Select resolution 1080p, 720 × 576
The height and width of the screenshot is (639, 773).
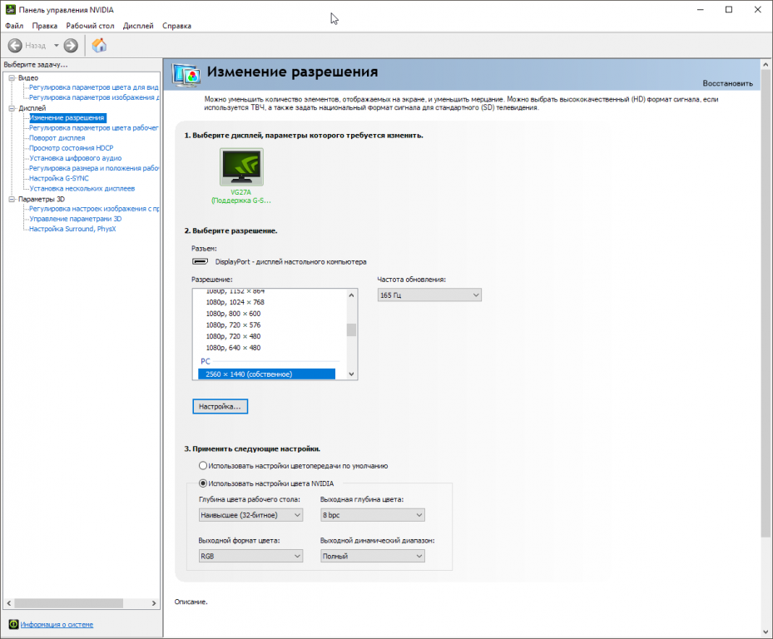tap(233, 325)
